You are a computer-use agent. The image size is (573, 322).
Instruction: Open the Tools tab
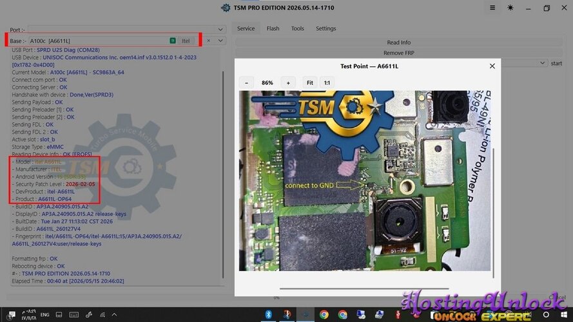point(298,28)
